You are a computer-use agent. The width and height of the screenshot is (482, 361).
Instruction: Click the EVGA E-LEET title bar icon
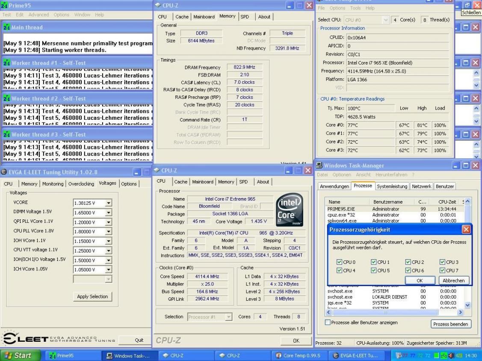[4, 172]
